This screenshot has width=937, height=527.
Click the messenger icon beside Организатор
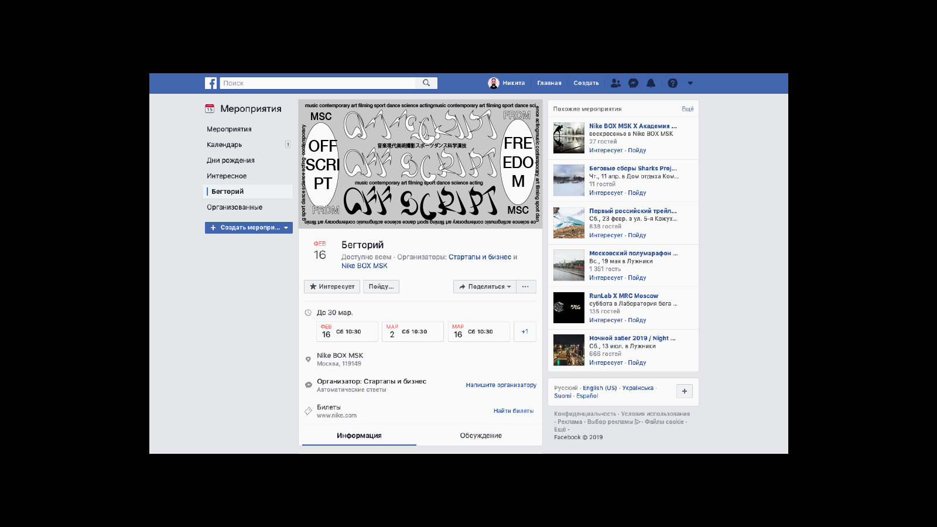pyautogui.click(x=308, y=385)
